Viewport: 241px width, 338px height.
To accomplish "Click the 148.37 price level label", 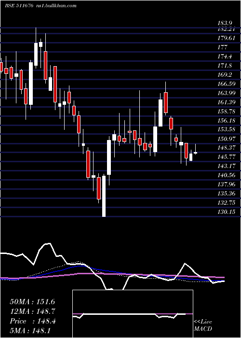I will point(226,148).
